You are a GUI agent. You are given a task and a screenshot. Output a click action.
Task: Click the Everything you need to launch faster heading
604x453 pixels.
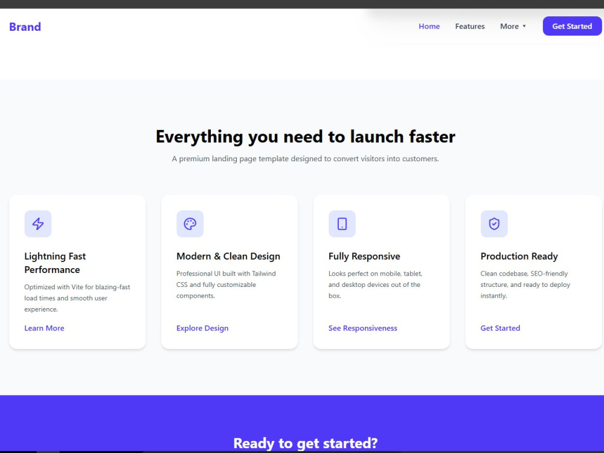tap(306, 137)
